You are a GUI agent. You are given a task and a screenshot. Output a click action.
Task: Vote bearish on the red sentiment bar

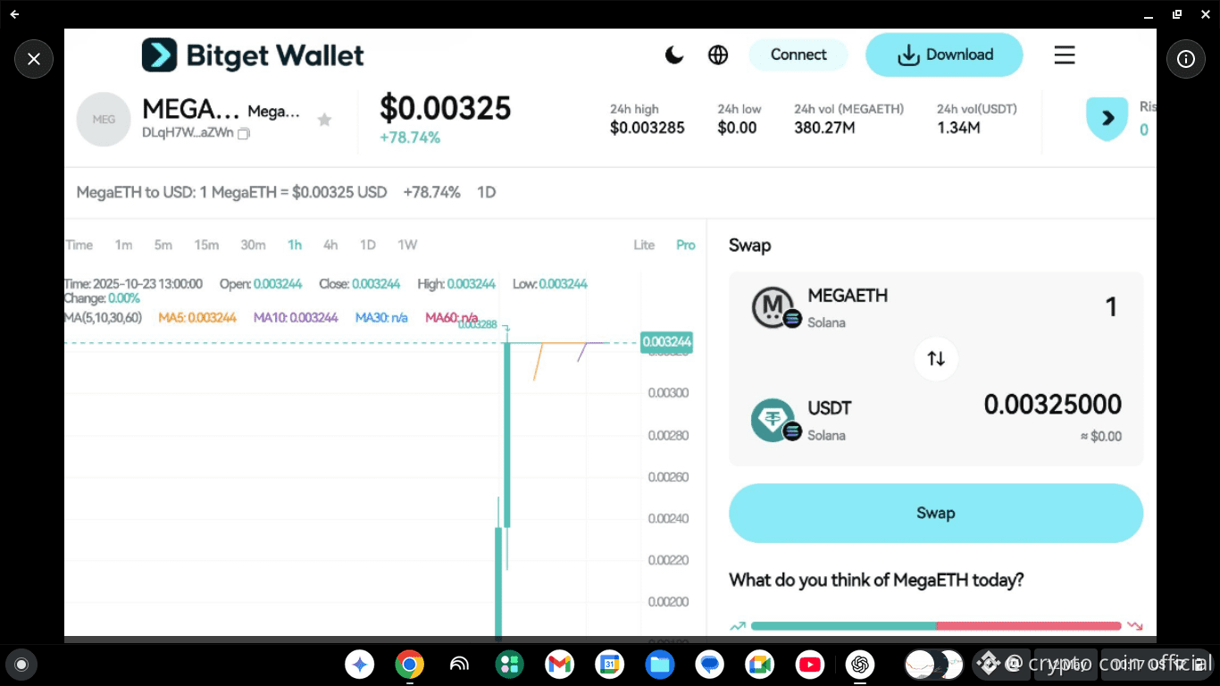click(1029, 626)
